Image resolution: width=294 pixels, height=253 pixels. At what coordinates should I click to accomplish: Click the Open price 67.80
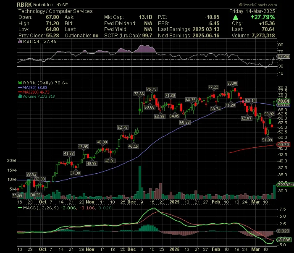coord(52,17)
